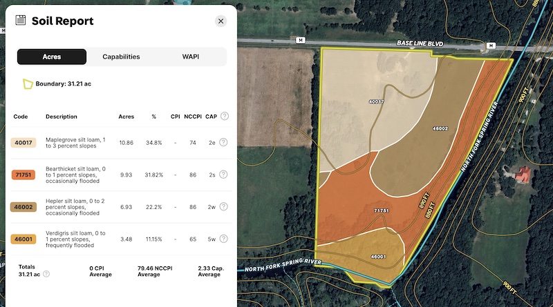
Task: Open help icon next to CAP header
Action: (223, 117)
